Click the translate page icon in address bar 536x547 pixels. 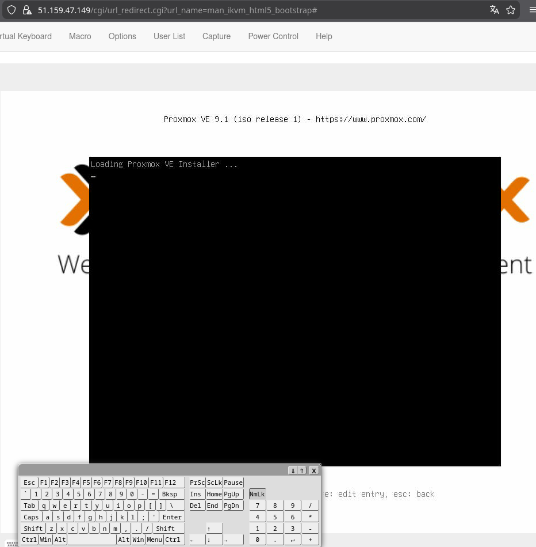494,10
